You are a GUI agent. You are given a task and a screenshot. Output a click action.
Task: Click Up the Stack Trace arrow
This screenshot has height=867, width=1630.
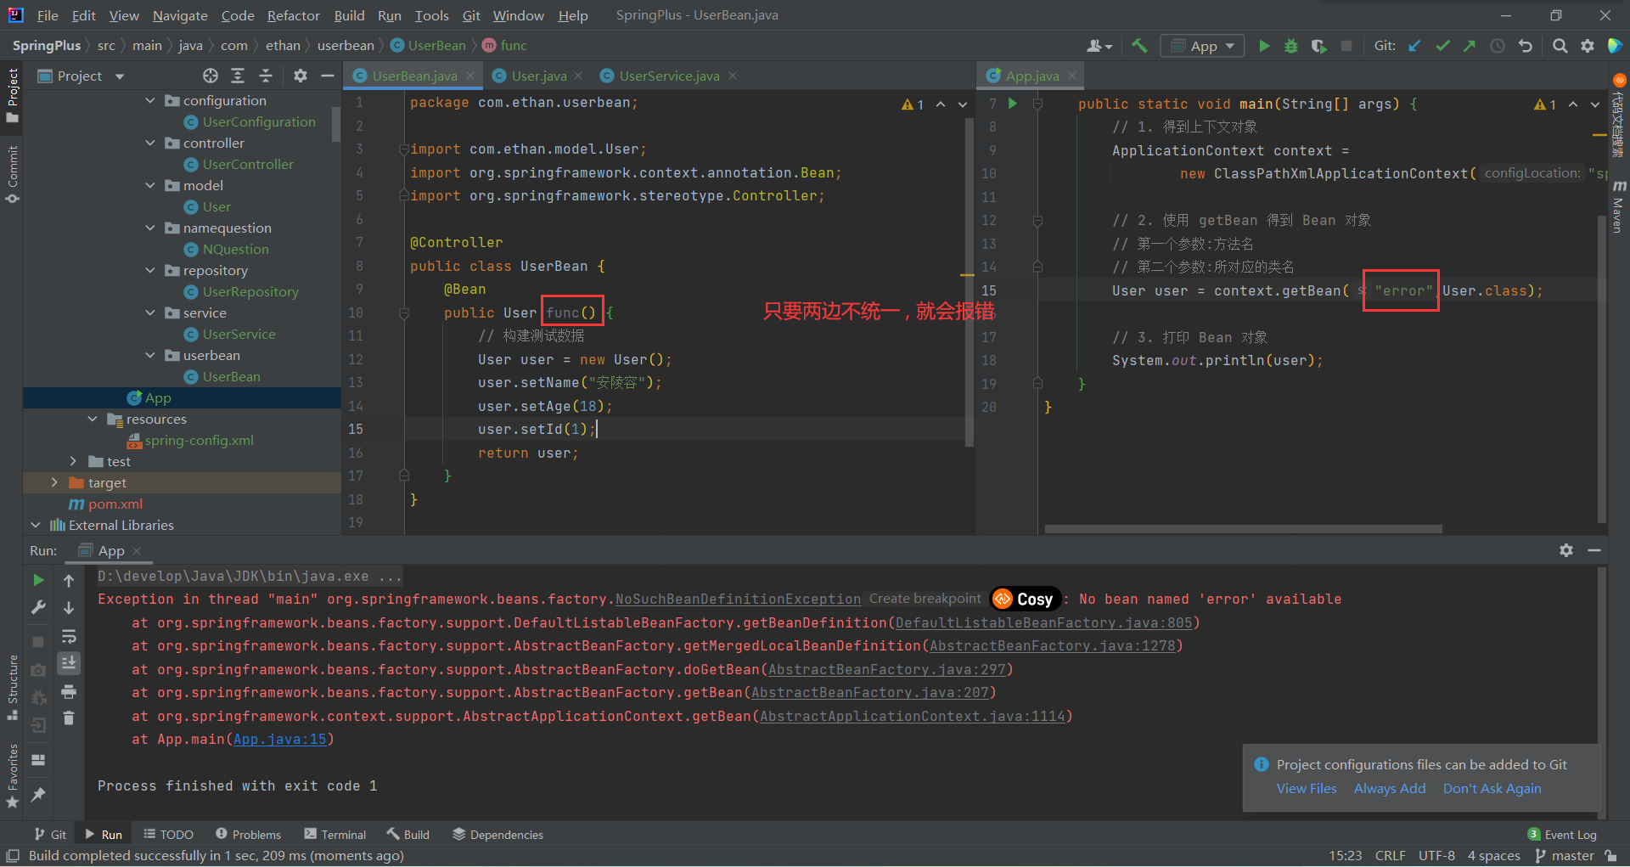point(69,581)
